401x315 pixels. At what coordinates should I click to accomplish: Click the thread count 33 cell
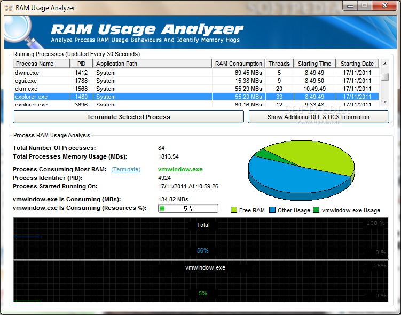tap(279, 97)
